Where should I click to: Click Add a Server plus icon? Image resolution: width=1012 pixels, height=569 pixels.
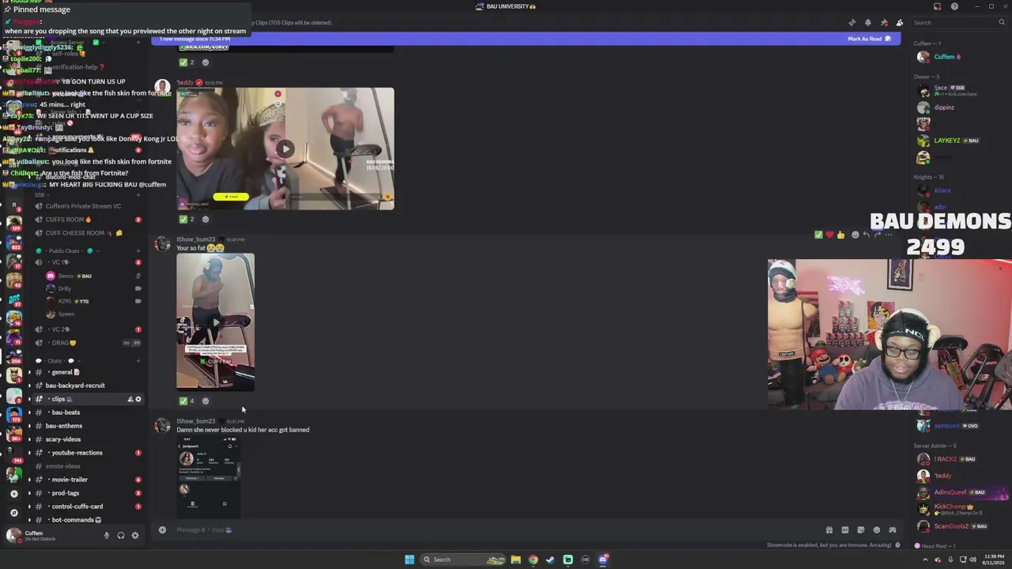click(13, 494)
